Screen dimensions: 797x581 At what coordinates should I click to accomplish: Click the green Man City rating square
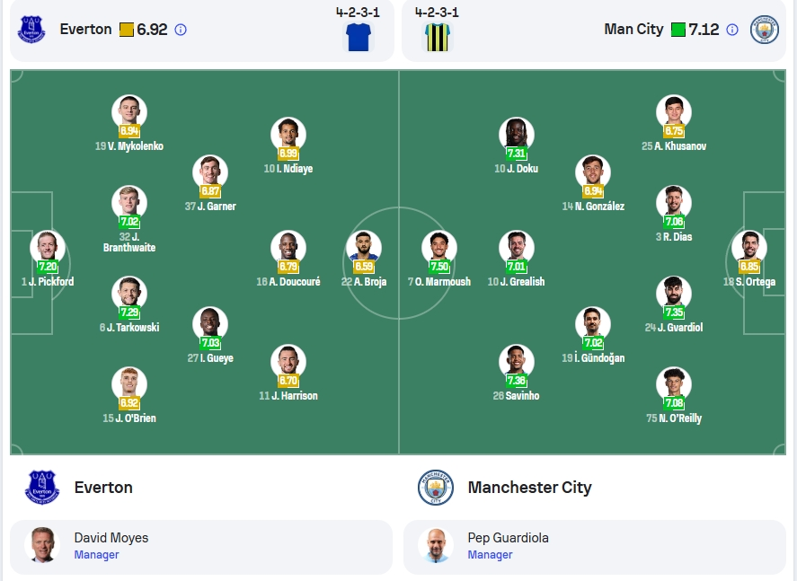click(x=678, y=30)
